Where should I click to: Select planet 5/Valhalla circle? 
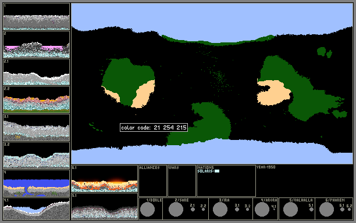point(290,210)
